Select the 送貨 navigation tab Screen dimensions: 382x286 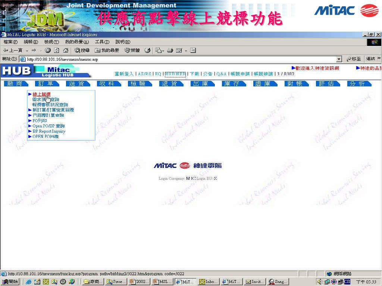[78, 84]
